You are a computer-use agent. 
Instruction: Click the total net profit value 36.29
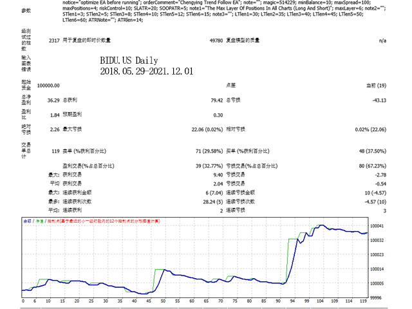53,100
